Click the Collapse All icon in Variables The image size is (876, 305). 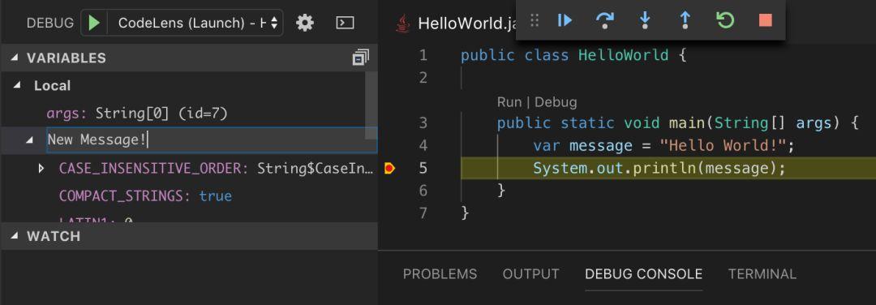pyautogui.click(x=361, y=58)
